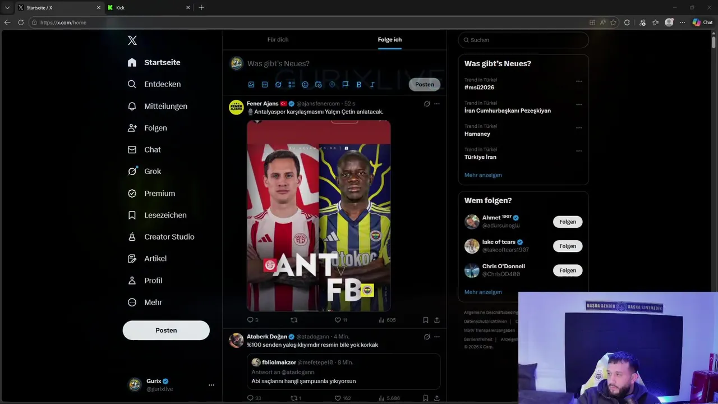
Task: Open Startseite from the sidebar
Action: [x=154, y=62]
